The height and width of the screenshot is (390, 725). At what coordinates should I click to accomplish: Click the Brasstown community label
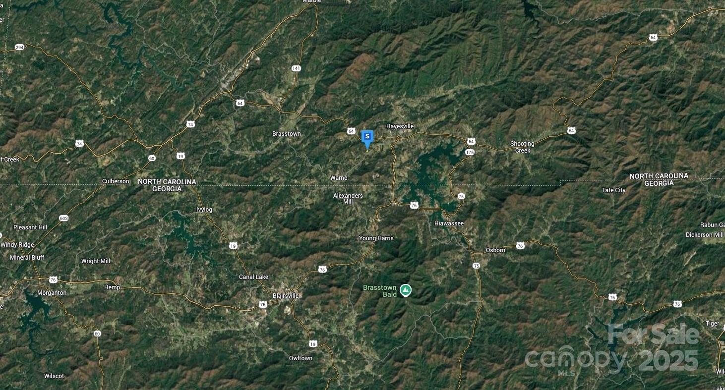pos(287,134)
